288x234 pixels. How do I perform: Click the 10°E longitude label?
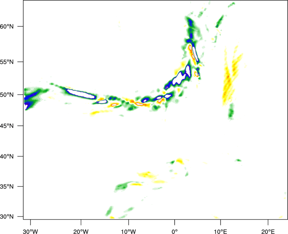coord(220,231)
